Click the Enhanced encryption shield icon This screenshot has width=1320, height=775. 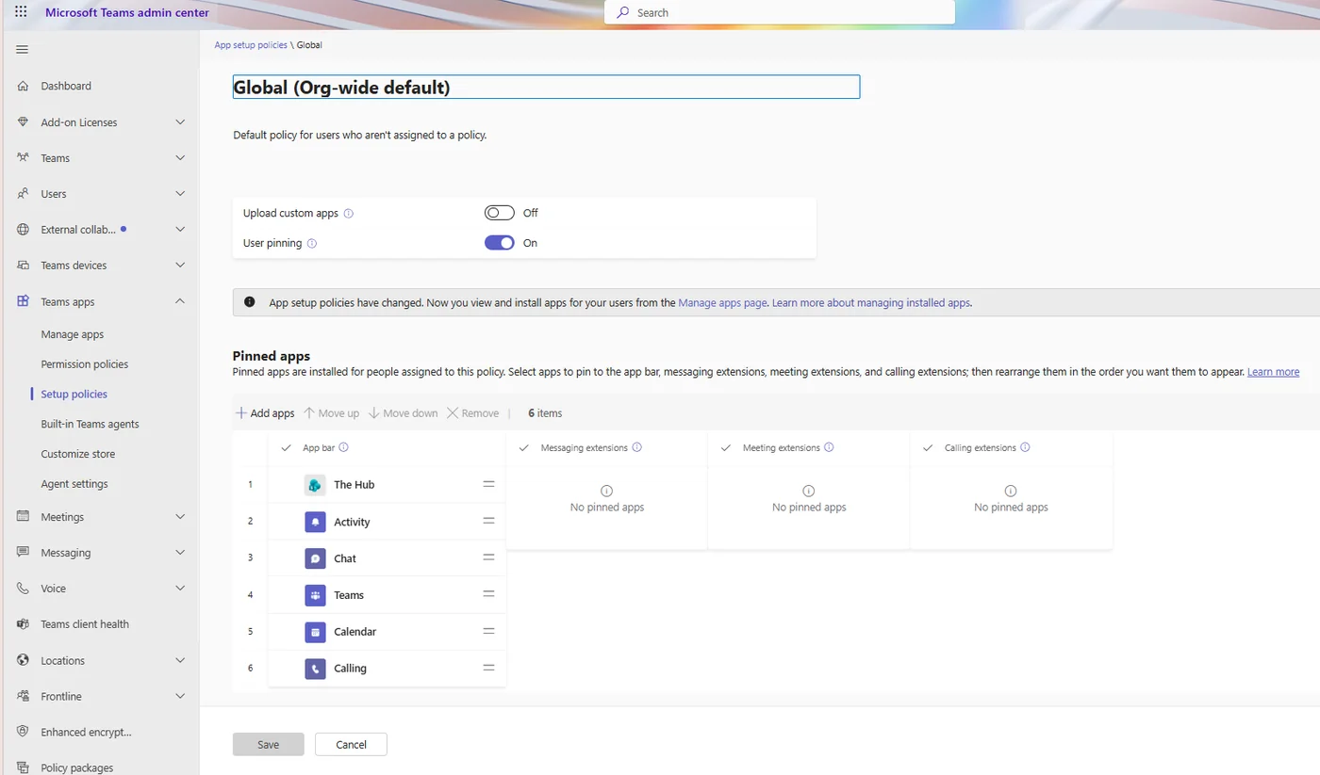23,732
